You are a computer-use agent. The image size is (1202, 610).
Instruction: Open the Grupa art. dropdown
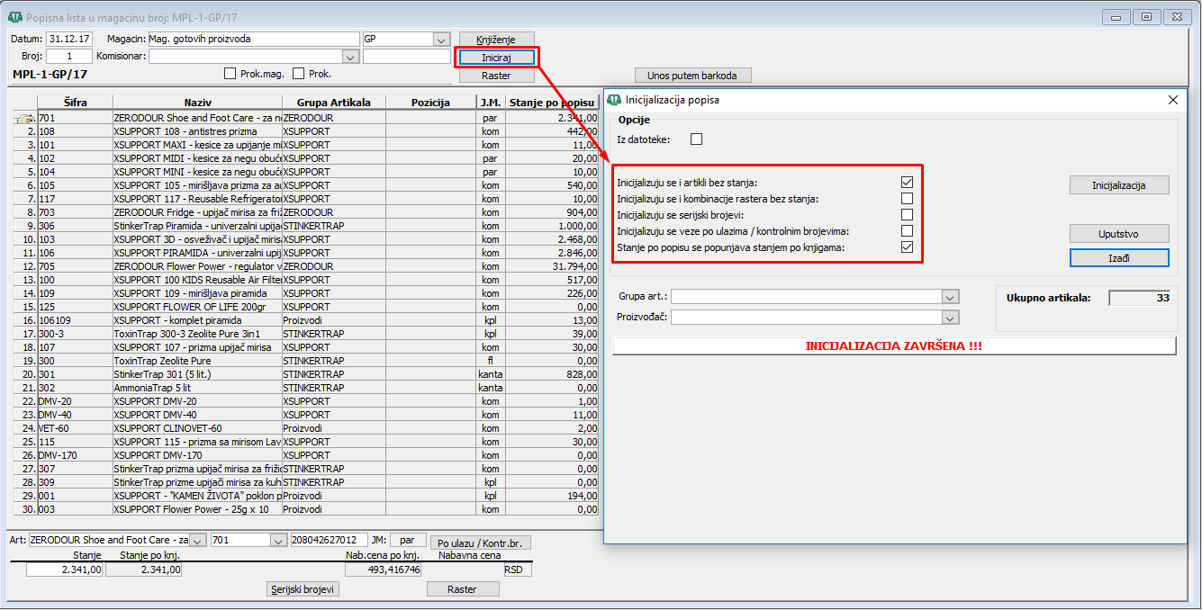coord(950,297)
